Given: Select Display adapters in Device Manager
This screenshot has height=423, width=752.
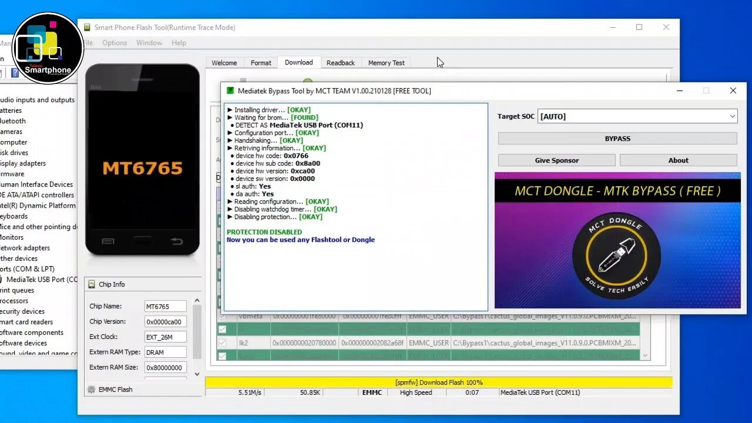Looking at the screenshot, I should (23, 163).
